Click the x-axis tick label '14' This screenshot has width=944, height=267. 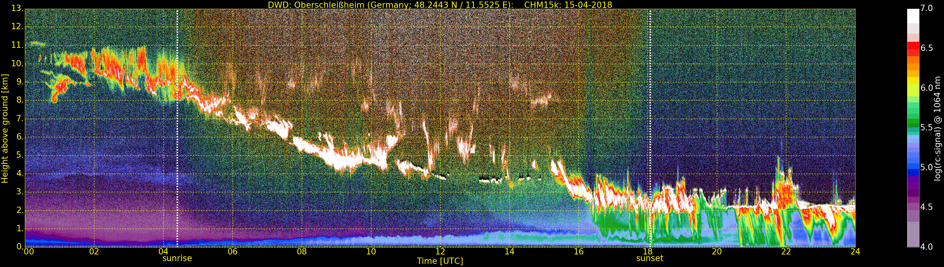tap(509, 252)
